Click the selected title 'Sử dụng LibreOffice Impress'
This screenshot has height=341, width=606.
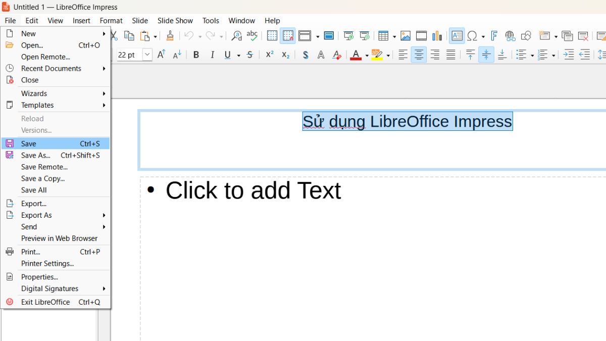coord(407,121)
